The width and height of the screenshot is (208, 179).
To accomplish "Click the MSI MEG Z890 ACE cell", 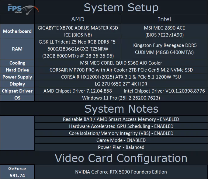I will pyautogui.click(x=164, y=31).
